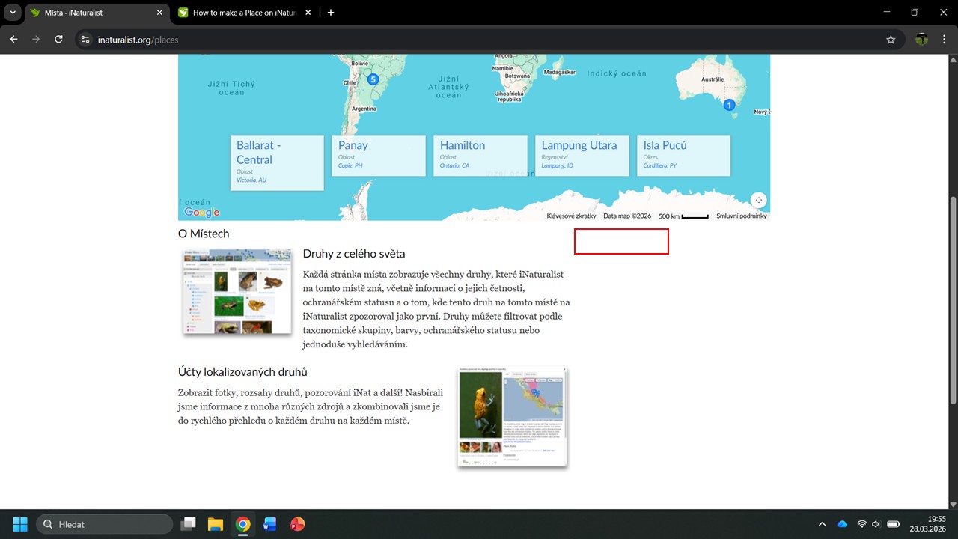Click the Klávesové zkratky map button
This screenshot has height=539, width=958.
(571, 216)
